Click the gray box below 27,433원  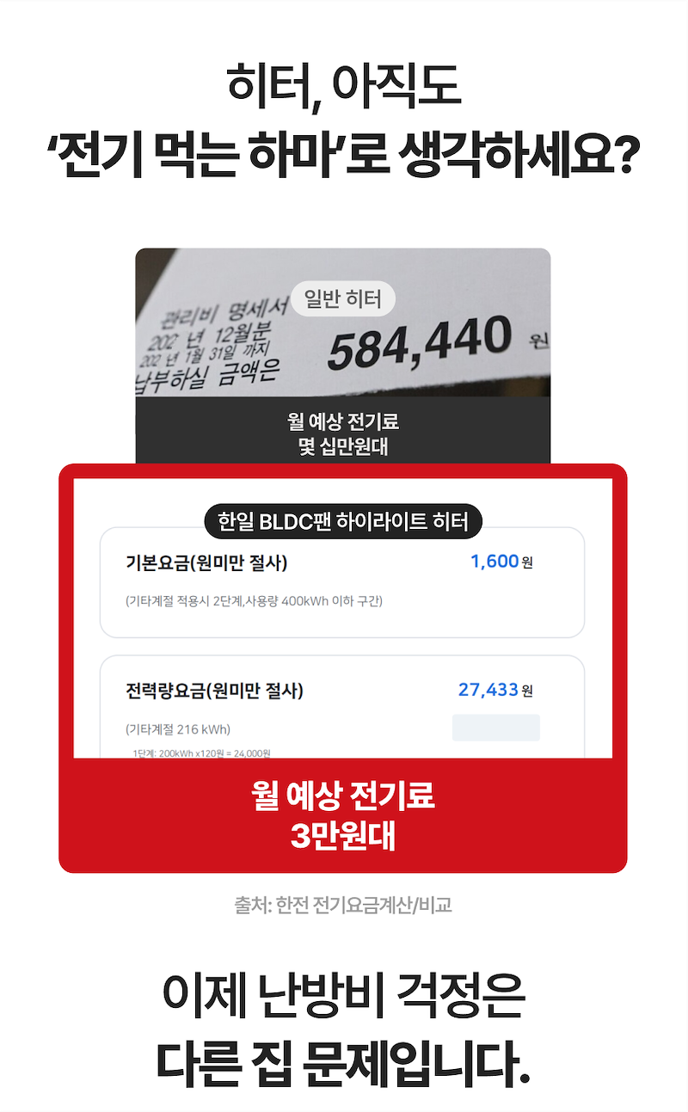(496, 728)
